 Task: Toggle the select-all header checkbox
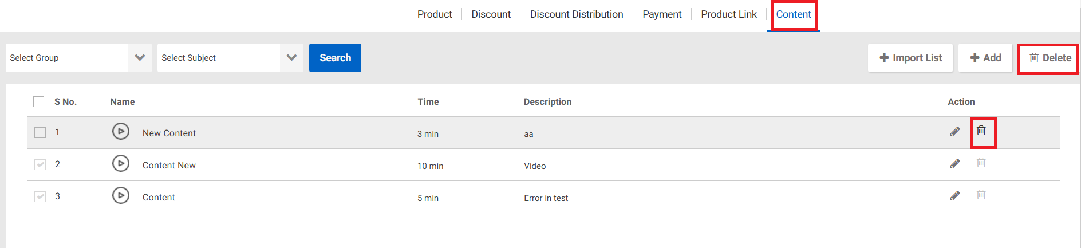39,102
